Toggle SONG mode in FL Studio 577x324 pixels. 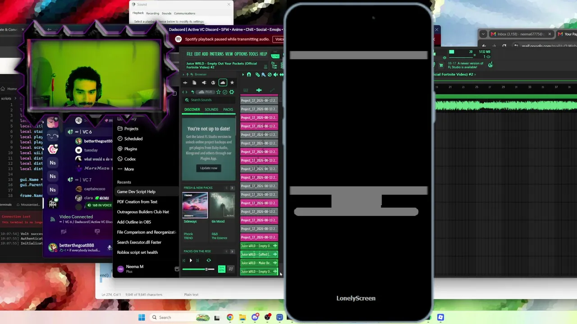pyautogui.click(x=275, y=56)
